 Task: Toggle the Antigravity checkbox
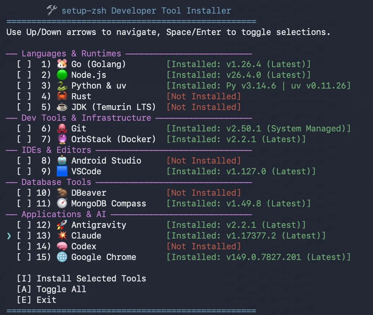(x=24, y=225)
